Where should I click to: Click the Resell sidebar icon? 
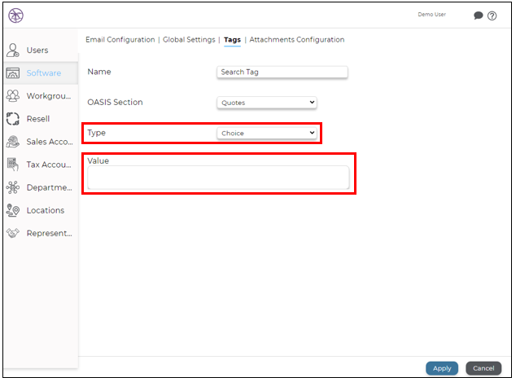click(13, 119)
